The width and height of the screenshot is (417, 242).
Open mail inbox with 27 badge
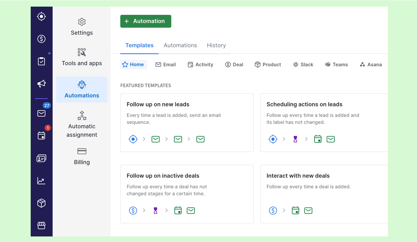tap(41, 113)
